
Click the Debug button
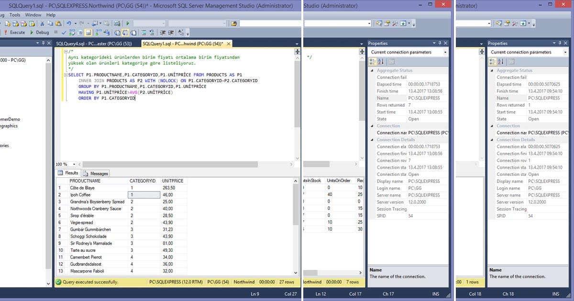(x=39, y=32)
